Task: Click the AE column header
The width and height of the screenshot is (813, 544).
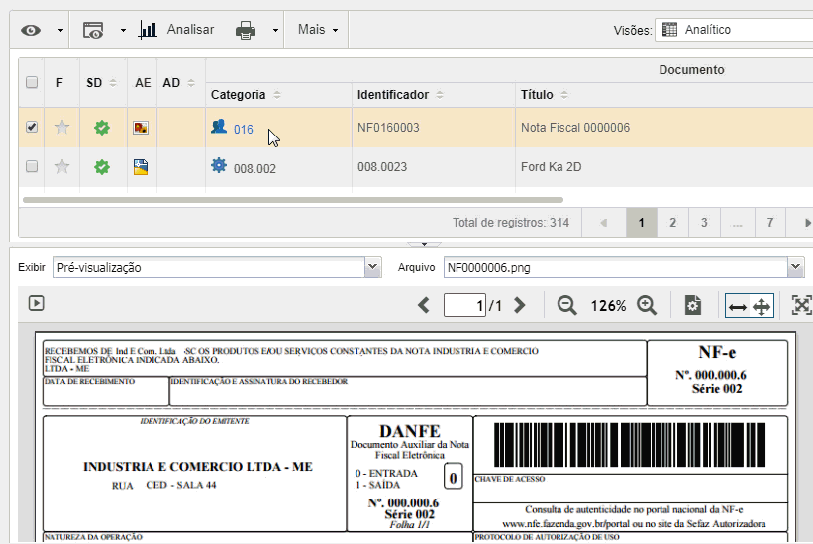Action: point(143,83)
